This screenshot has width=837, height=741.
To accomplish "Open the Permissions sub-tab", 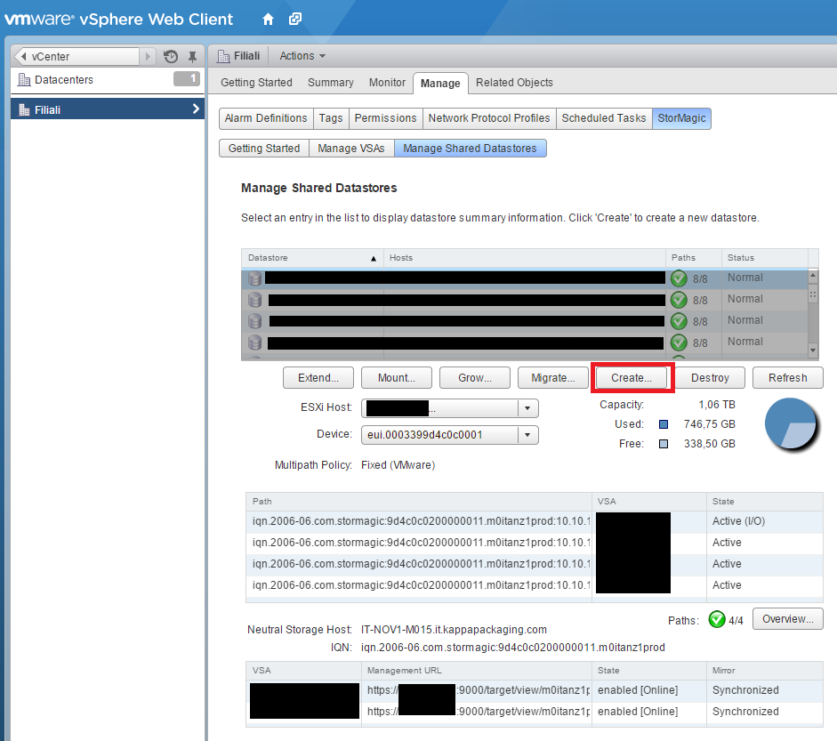I will coord(385,118).
